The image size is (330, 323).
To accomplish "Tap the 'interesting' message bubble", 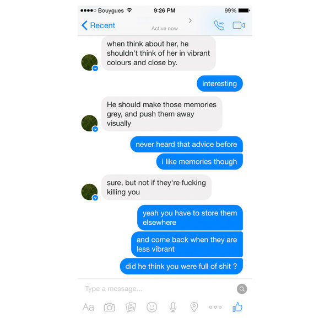I will point(220,83).
